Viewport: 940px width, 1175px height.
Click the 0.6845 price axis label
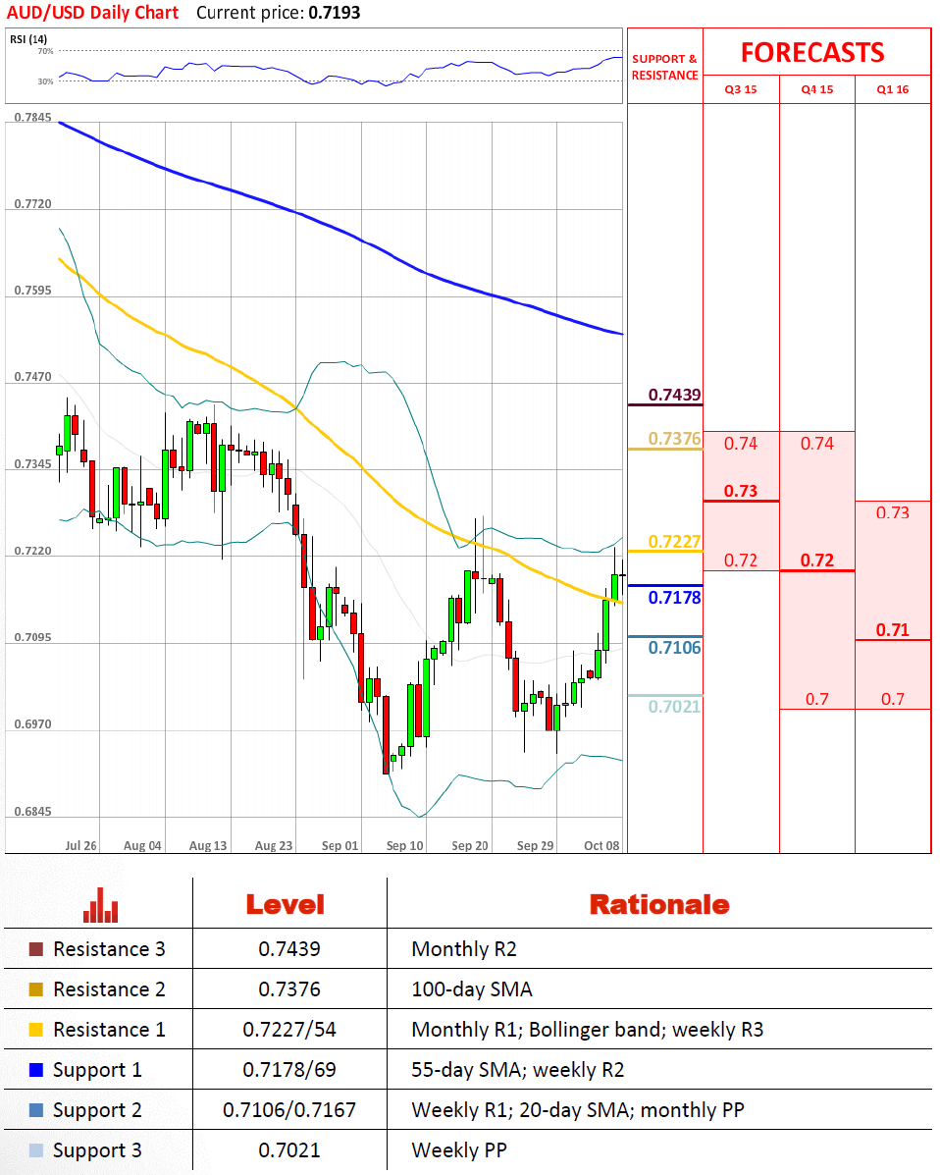click(33, 812)
